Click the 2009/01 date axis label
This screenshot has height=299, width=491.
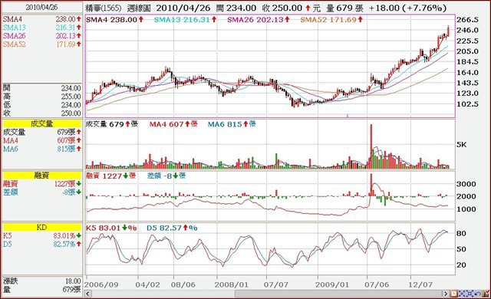[331, 284]
